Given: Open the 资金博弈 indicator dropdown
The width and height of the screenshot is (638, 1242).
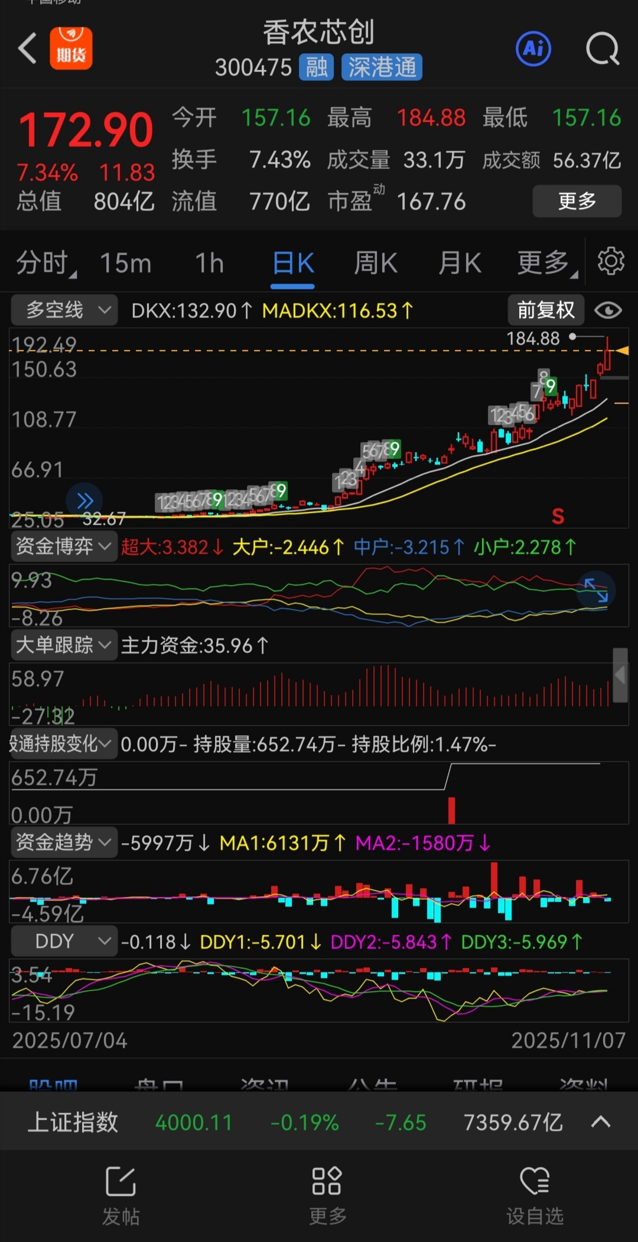Looking at the screenshot, I should click(64, 547).
